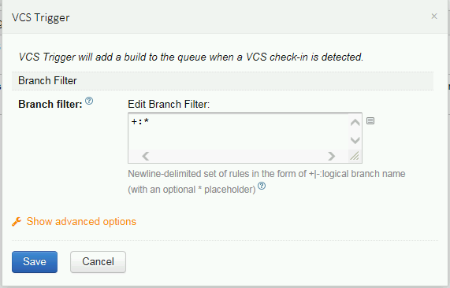
Task: Click the textarea scroll up arrow
Action: click(x=355, y=123)
